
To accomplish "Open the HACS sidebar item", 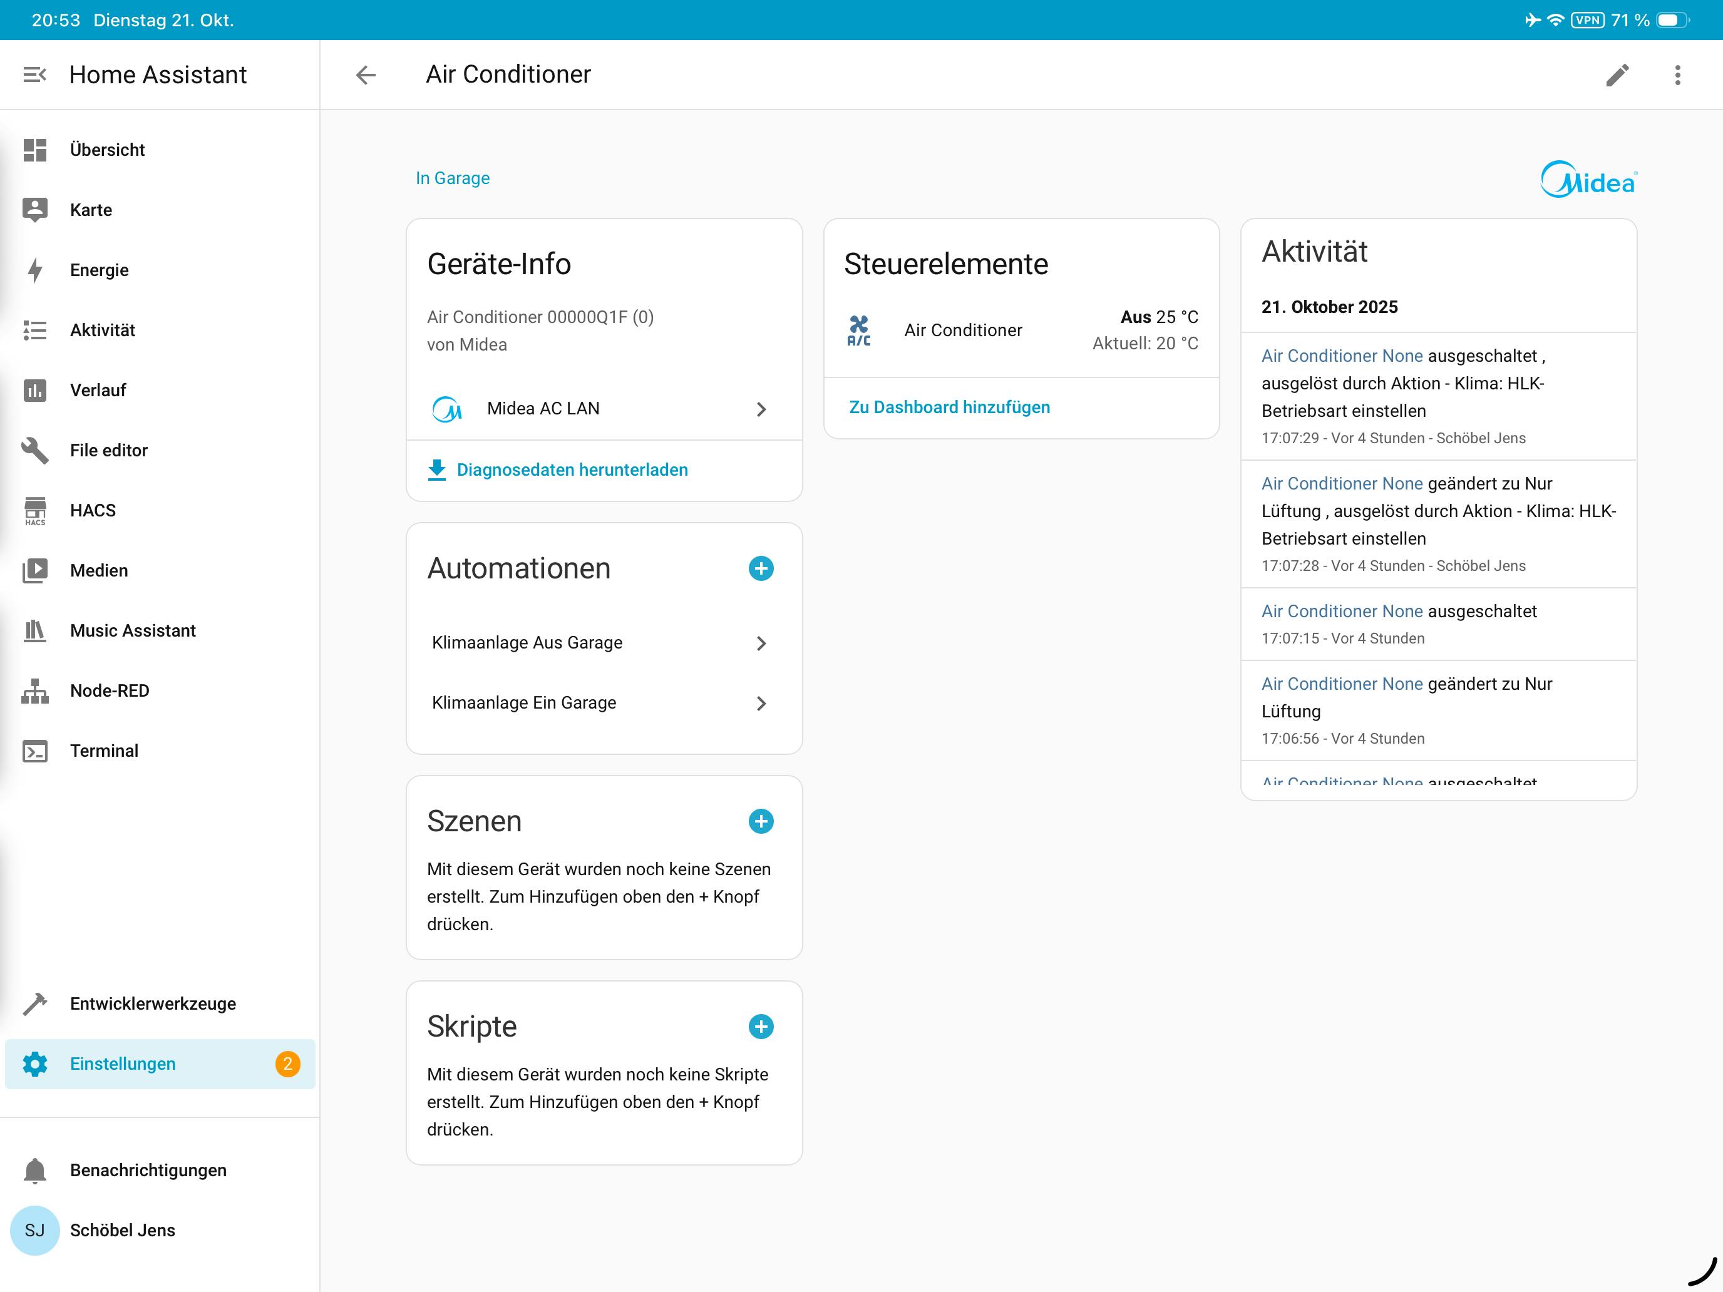I will pyautogui.click(x=92, y=510).
